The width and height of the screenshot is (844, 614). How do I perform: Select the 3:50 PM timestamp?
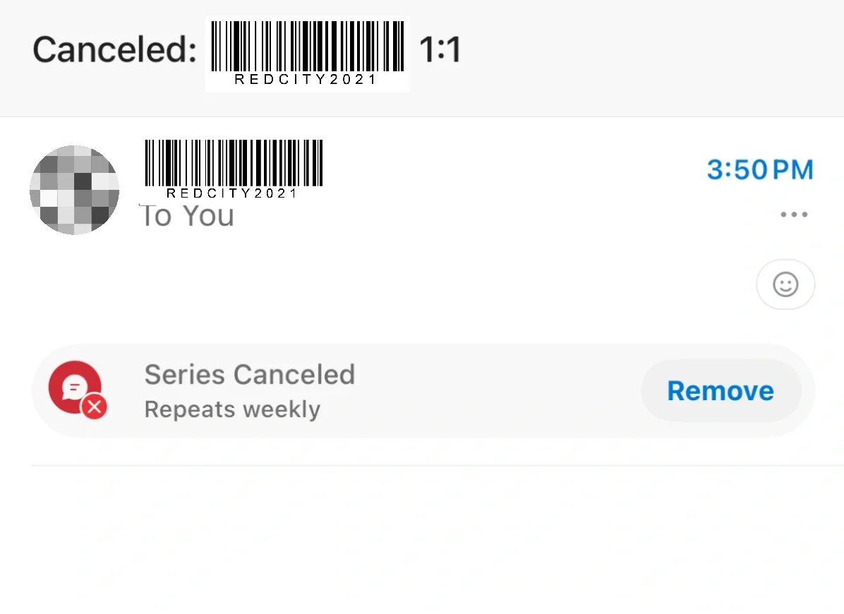(760, 169)
